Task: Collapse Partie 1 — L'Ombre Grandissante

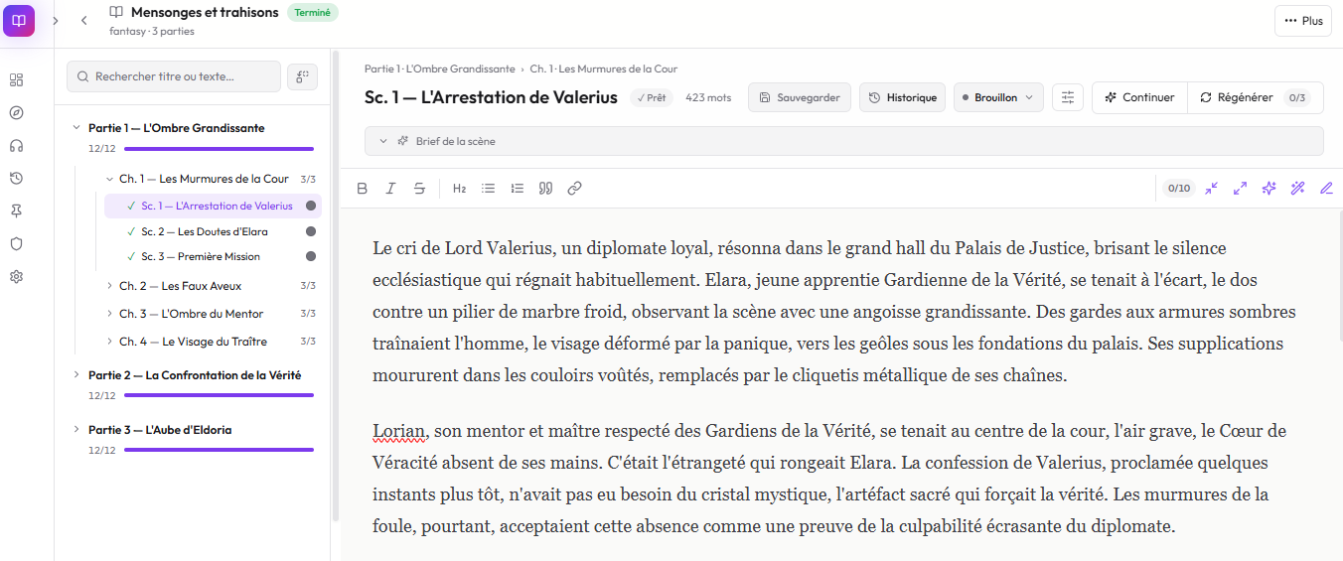Action: [x=76, y=128]
